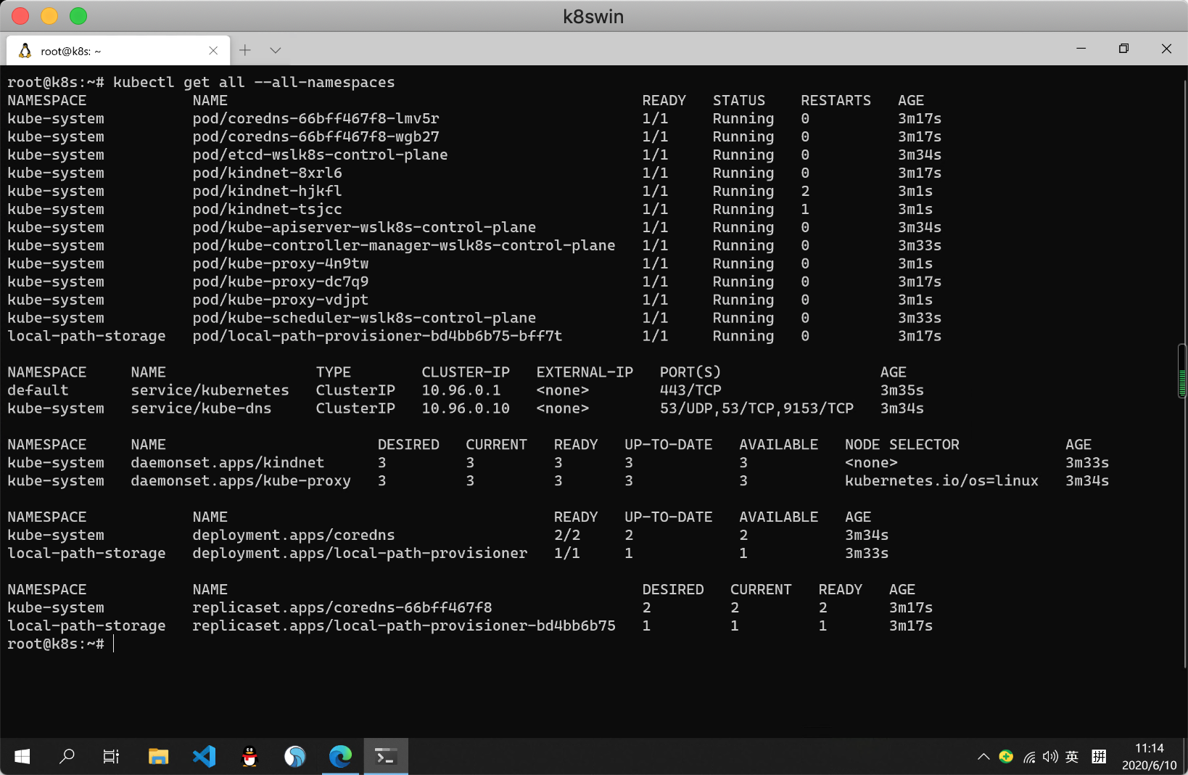Image resolution: width=1188 pixels, height=775 pixels.
Task: Add a new terminal tab
Action: 245,50
